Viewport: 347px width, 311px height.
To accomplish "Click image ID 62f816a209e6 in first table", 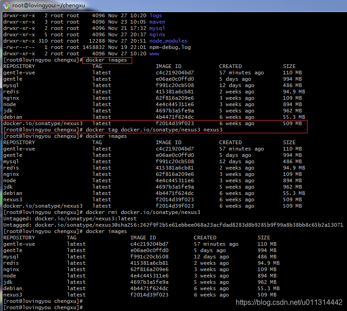I will click(x=175, y=98).
